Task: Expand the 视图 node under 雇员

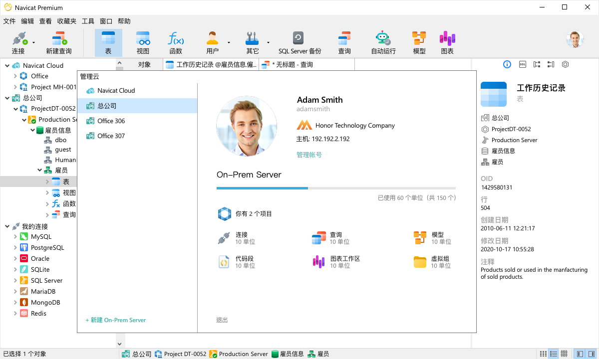Action: pyautogui.click(x=47, y=193)
